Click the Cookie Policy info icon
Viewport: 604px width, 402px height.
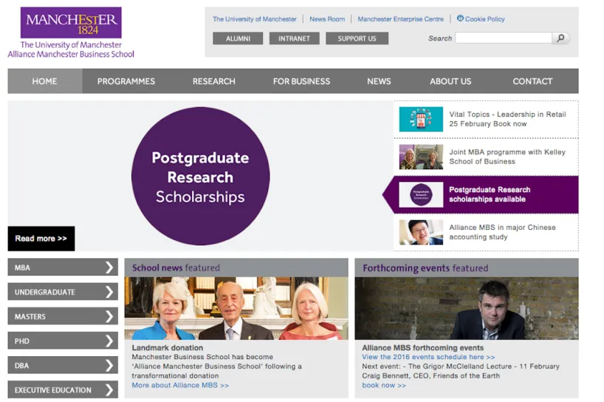click(460, 18)
